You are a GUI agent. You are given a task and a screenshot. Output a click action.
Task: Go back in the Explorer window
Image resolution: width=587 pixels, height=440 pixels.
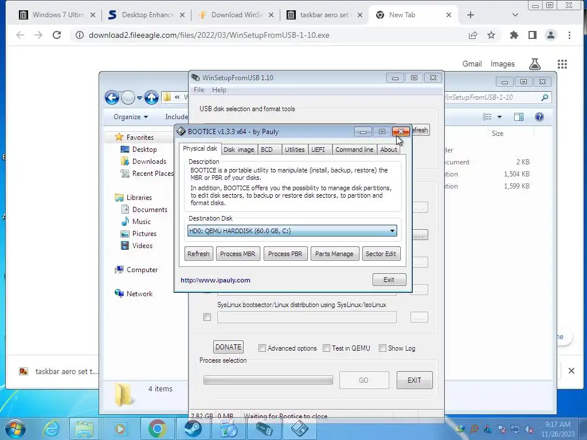click(112, 97)
